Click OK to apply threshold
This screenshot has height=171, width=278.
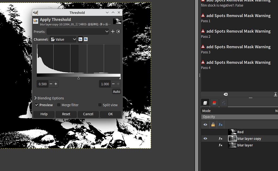110,114
